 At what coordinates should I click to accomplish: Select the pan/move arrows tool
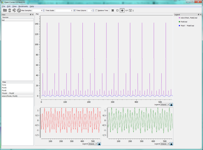[122, 10]
